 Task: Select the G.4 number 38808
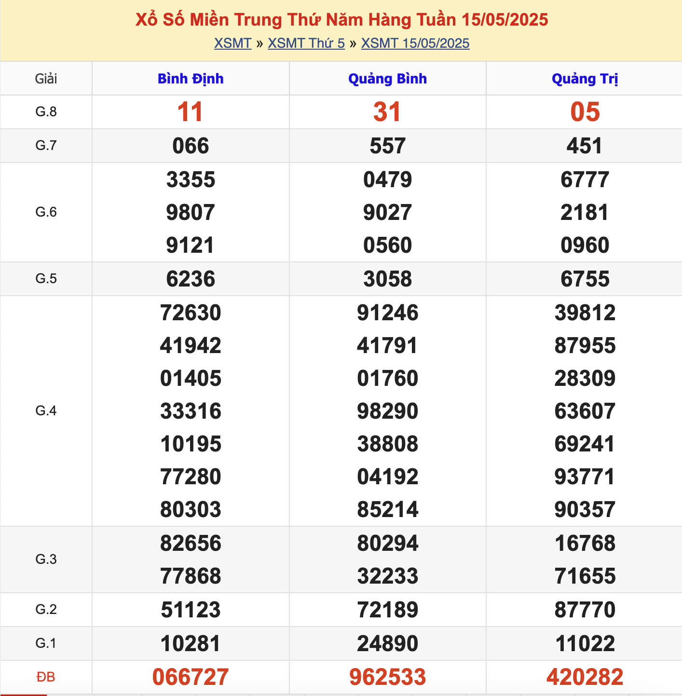point(388,444)
